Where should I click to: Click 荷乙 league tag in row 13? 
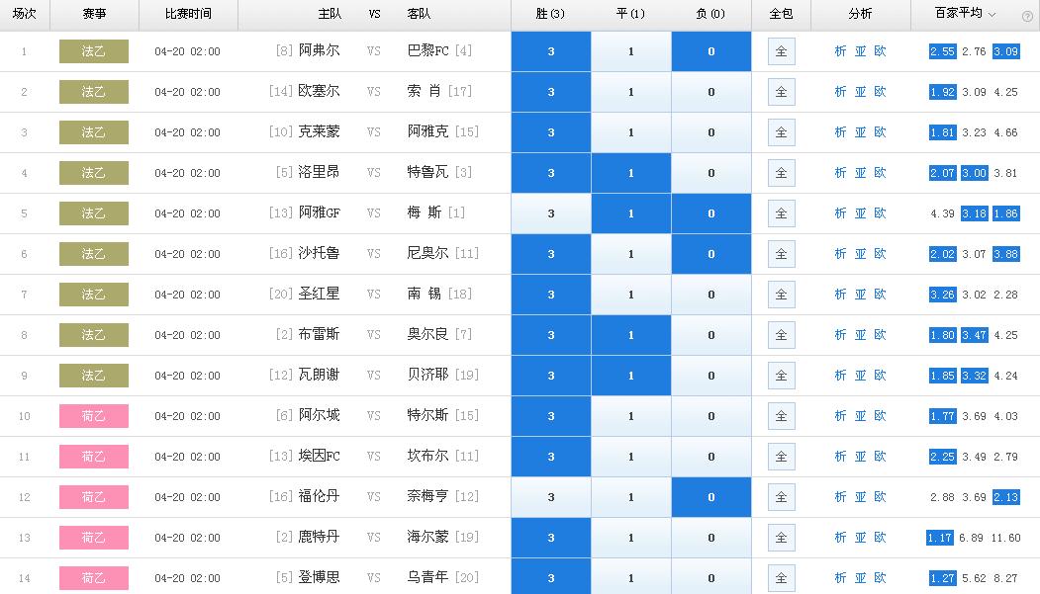pos(94,537)
